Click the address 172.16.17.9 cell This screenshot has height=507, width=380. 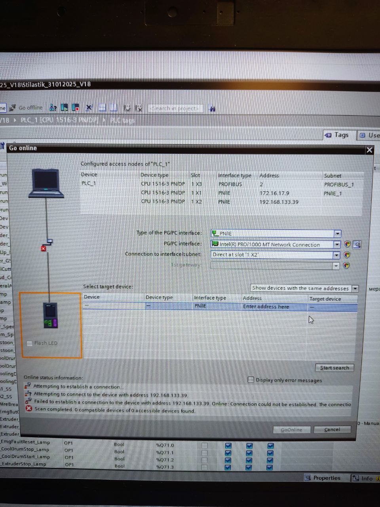pyautogui.click(x=274, y=193)
